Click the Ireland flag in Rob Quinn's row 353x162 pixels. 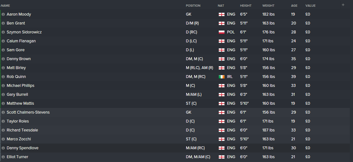[x=222, y=77]
